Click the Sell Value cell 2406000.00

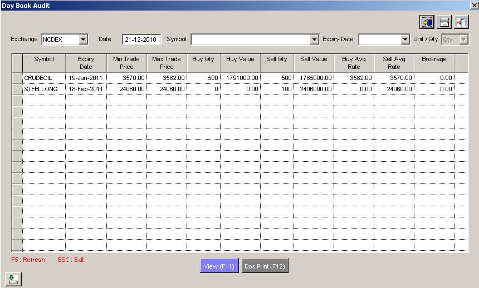314,89
